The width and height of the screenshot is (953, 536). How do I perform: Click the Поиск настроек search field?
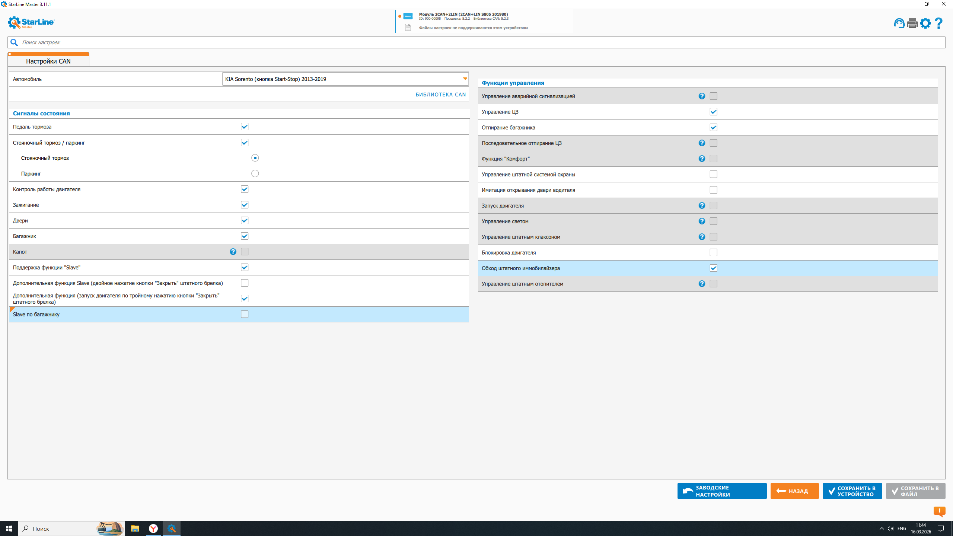point(476,42)
